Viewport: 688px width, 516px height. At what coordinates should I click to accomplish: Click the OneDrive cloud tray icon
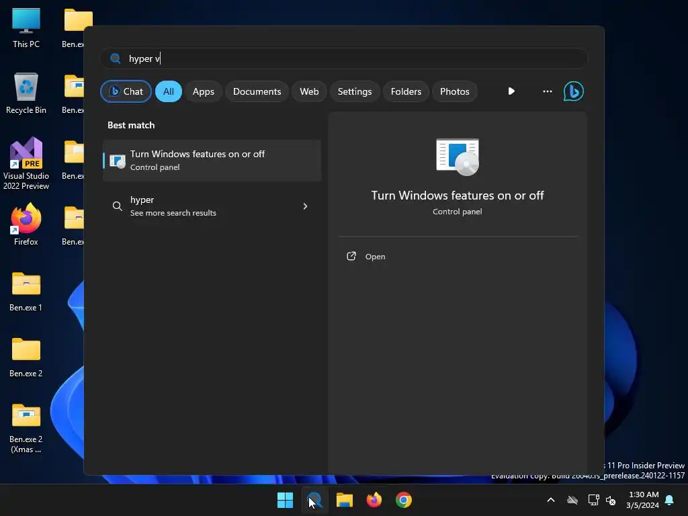pos(572,500)
